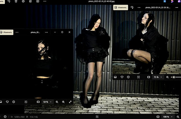Close the left photo_20... window

click(x=69, y=32)
